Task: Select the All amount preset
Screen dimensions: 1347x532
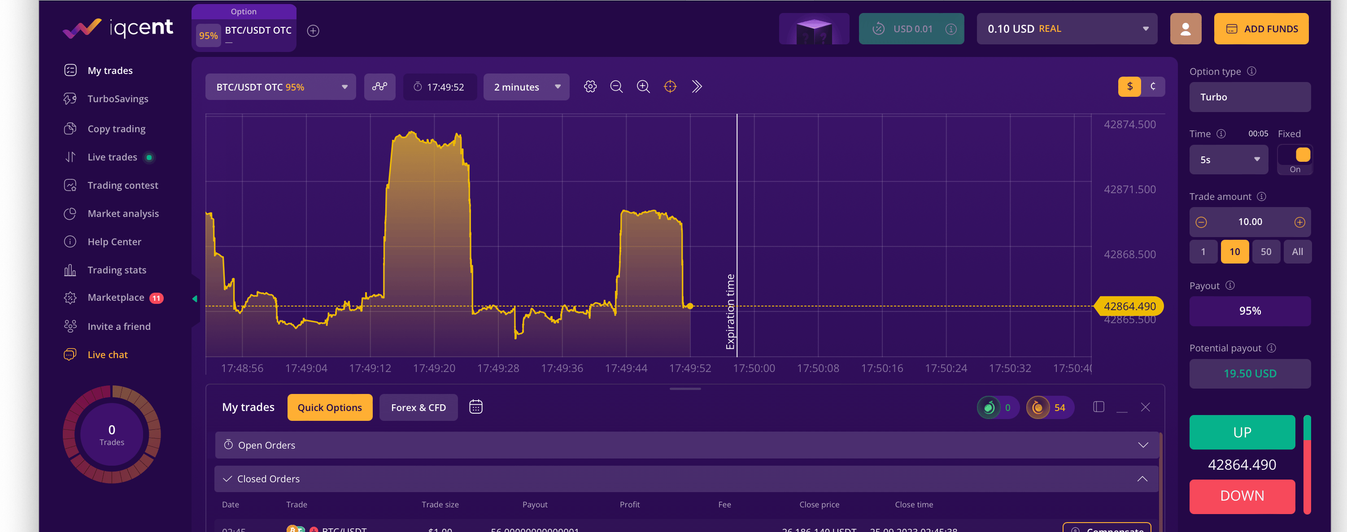Action: 1297,251
